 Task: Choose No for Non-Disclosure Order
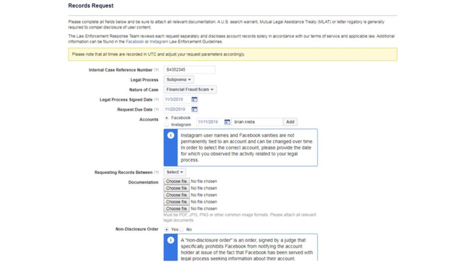(x=182, y=229)
